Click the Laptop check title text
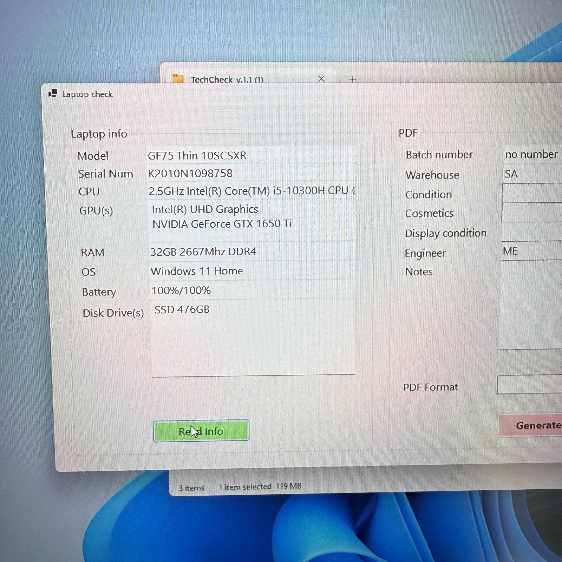The height and width of the screenshot is (562, 562). (x=87, y=94)
